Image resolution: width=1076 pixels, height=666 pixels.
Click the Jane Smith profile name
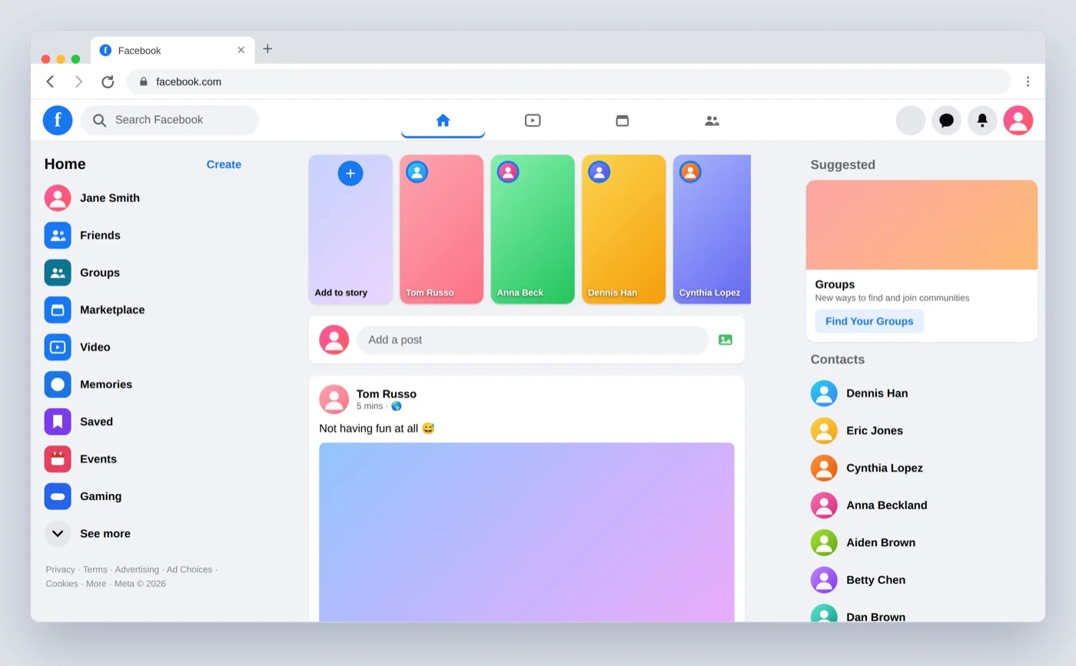[110, 198]
